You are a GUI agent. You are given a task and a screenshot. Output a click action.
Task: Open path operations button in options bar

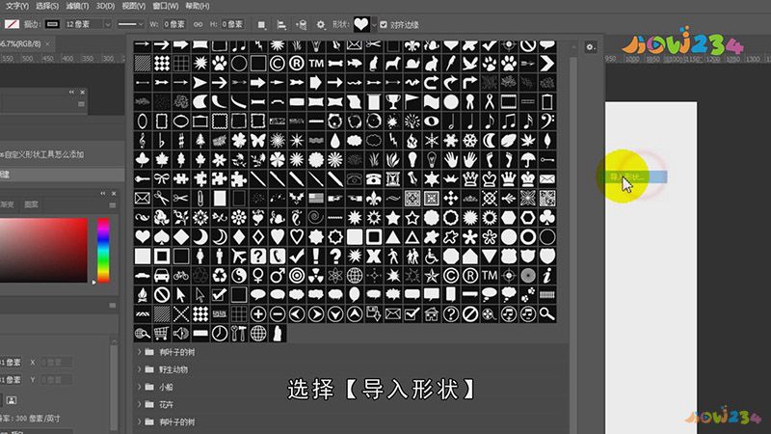pyautogui.click(x=261, y=24)
